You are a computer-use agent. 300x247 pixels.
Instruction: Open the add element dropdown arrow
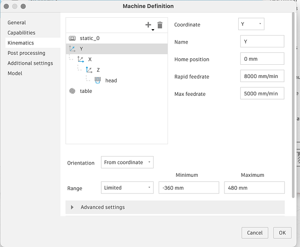[153, 30]
